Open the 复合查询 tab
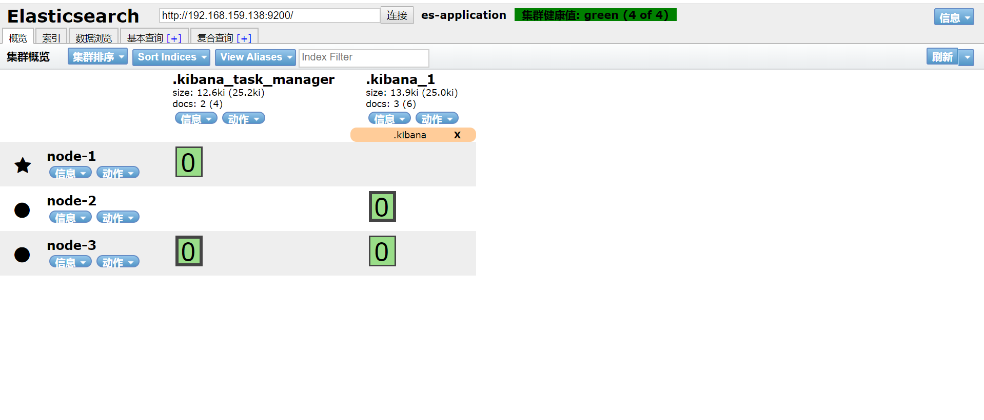Screen dimensions: 984x420 point(215,38)
